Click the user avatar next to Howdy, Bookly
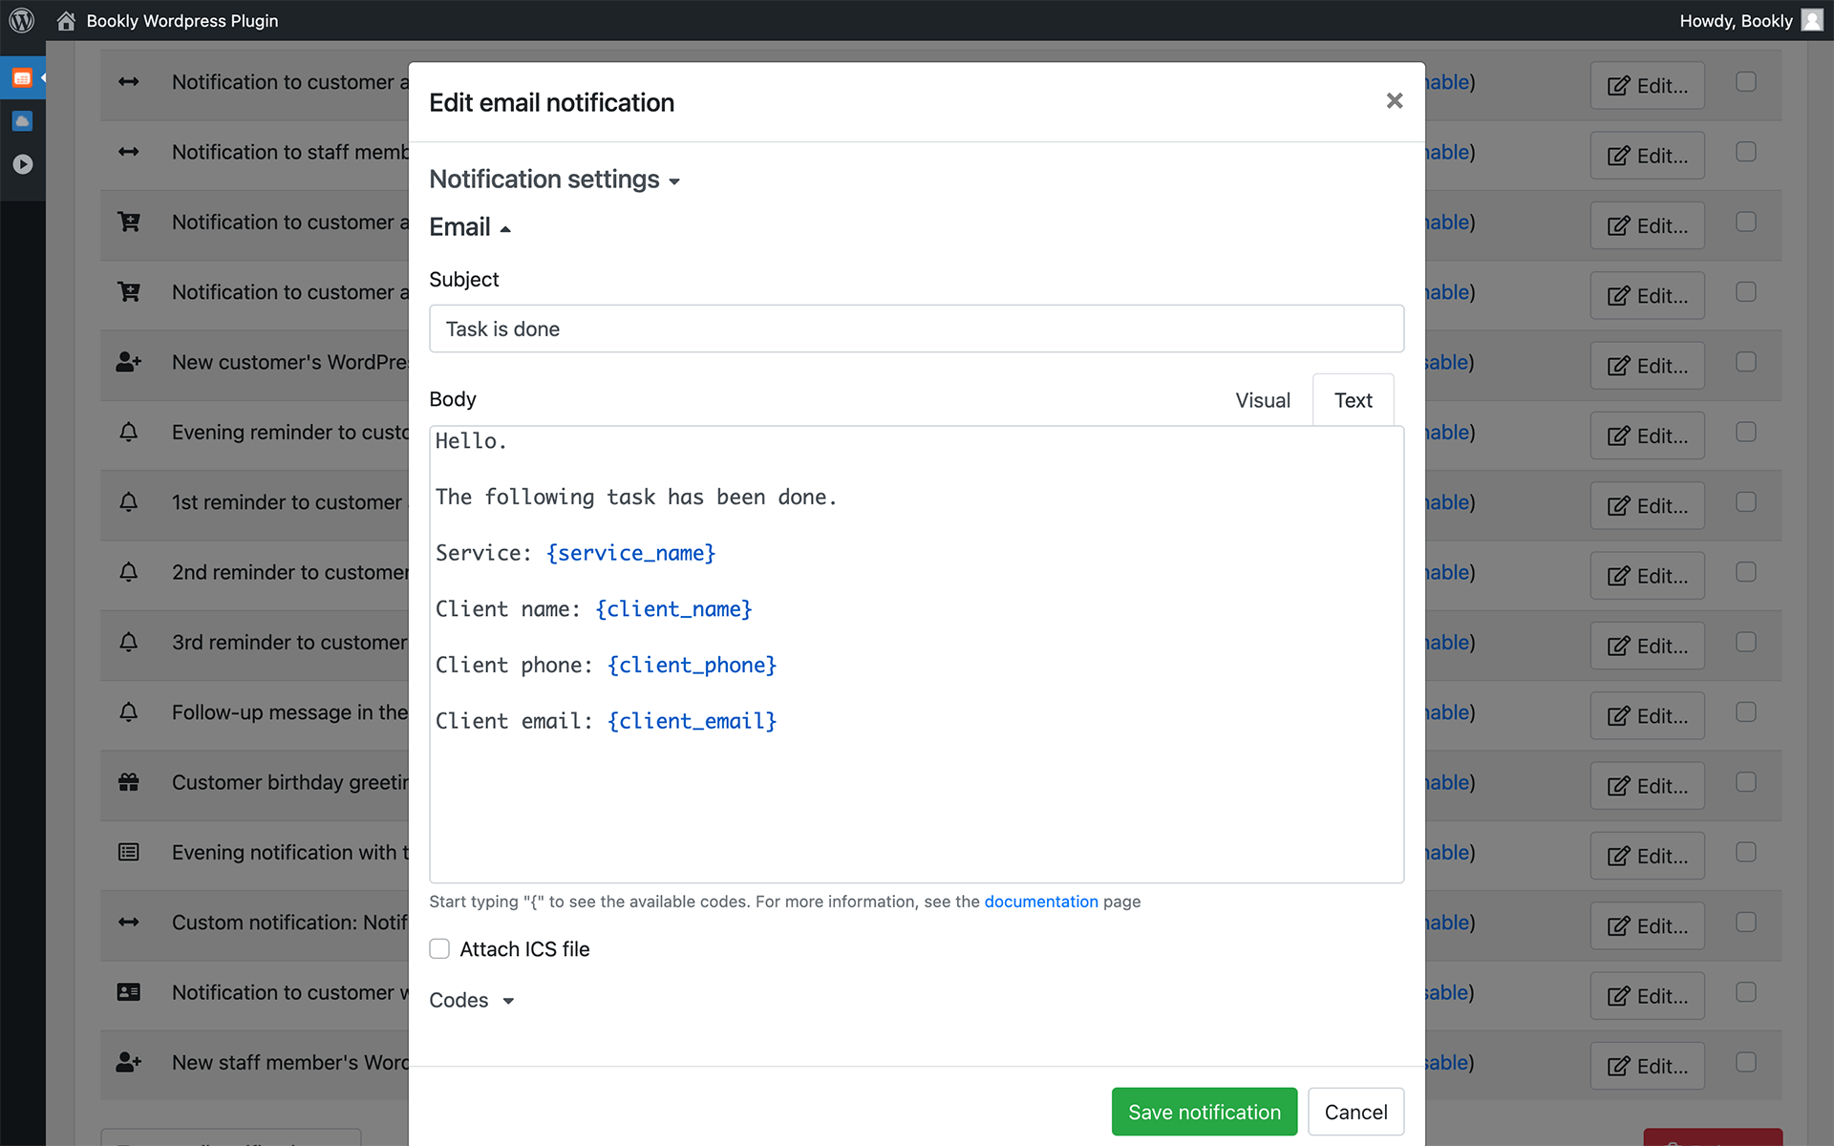The image size is (1834, 1146). pyautogui.click(x=1811, y=20)
